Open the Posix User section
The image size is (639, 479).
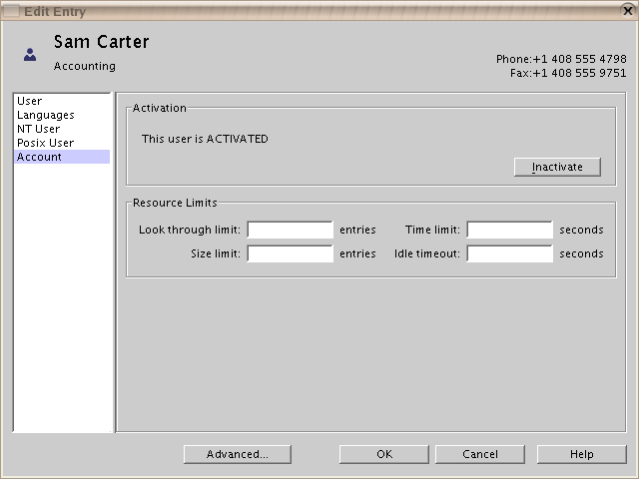point(62,143)
